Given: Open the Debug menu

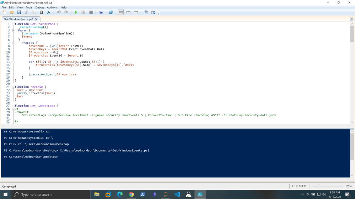Looking at the screenshot, I should coord(39,7).
